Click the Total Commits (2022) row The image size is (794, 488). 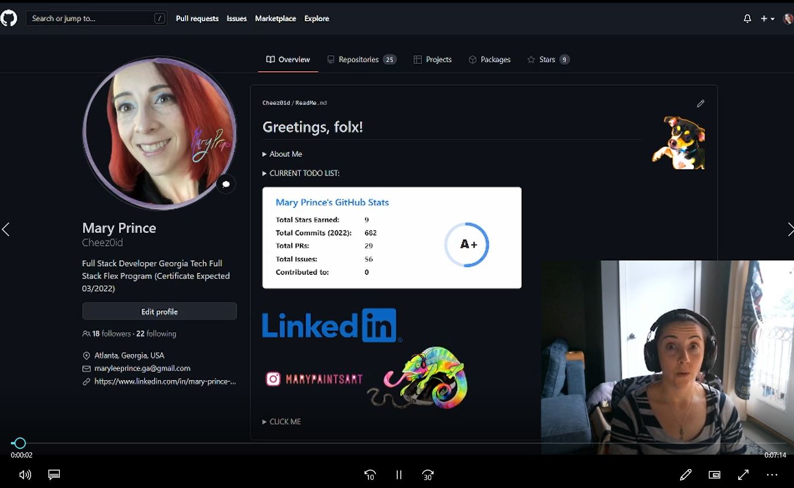pos(326,233)
